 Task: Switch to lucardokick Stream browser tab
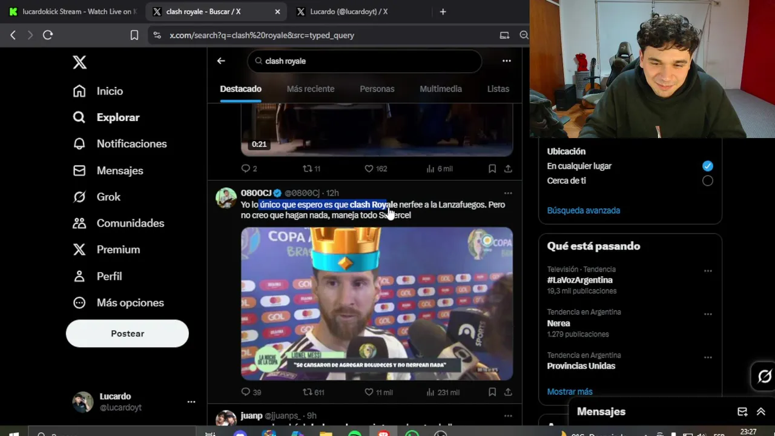72,12
